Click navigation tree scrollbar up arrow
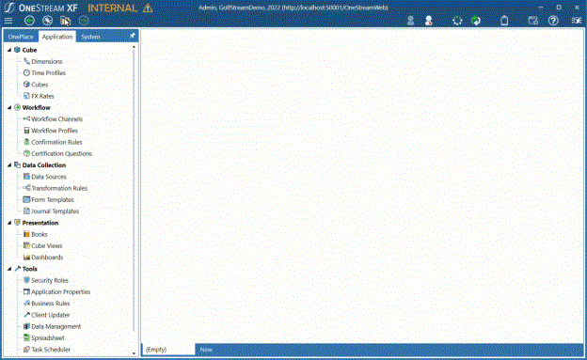Screen dimensions: 587x360 [134, 47]
